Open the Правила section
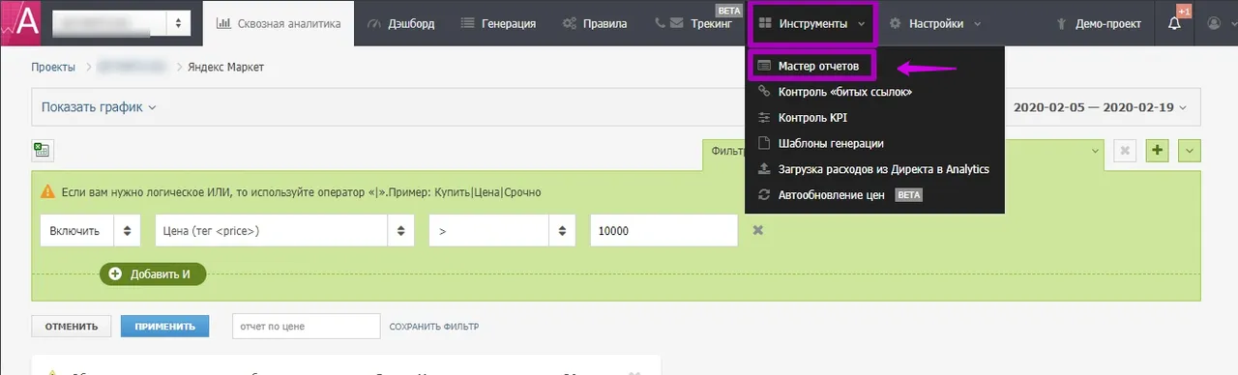This screenshot has height=375, width=1238. click(595, 23)
